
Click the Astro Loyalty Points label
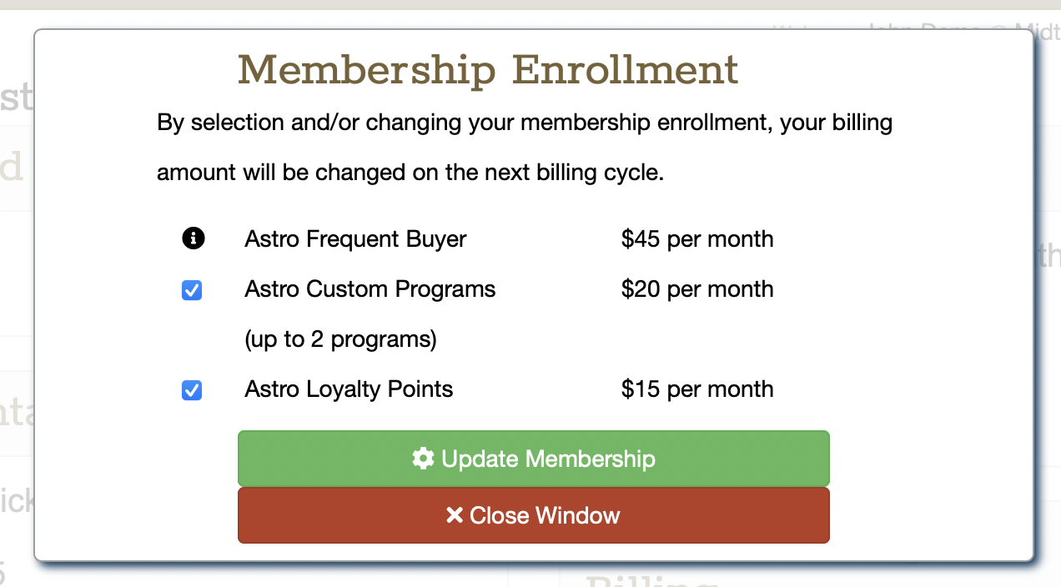(349, 389)
